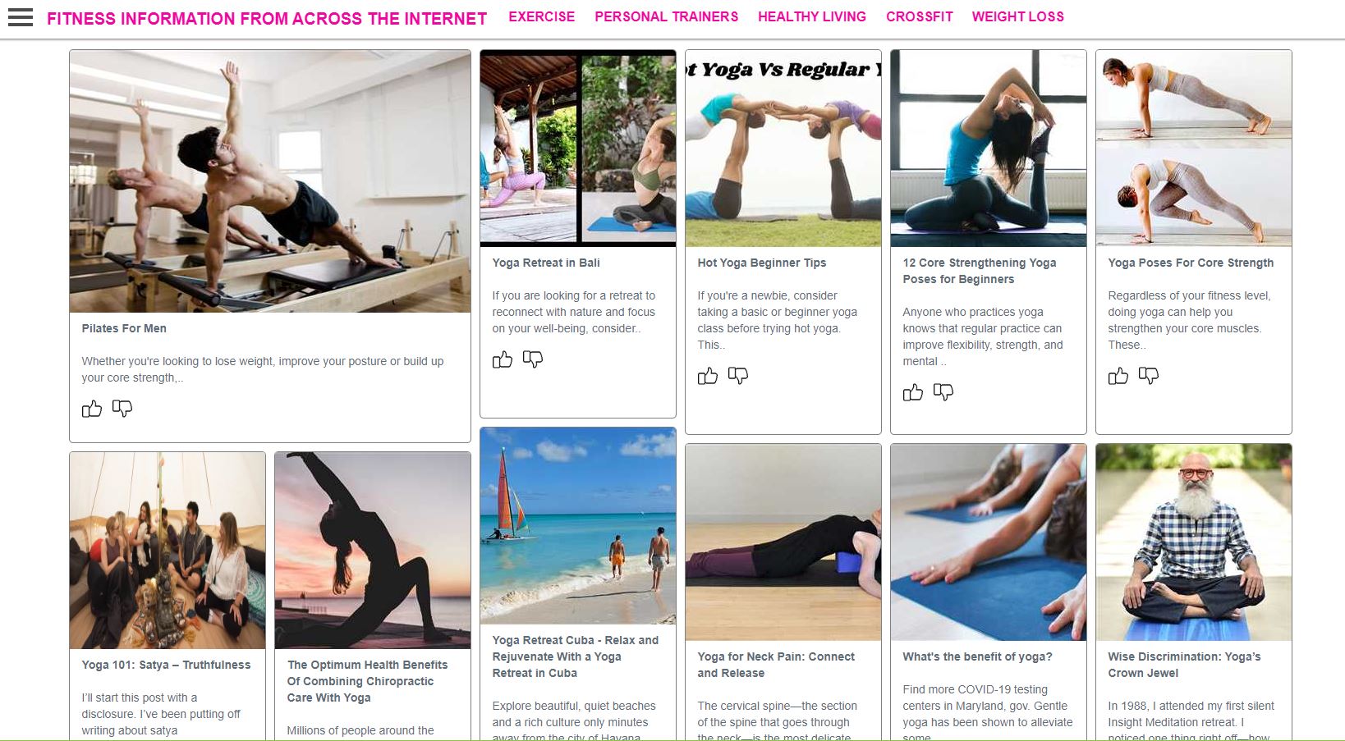This screenshot has height=741, width=1345.
Task: Dislike Yoga Poses For Core Strength
Action: tap(1149, 376)
